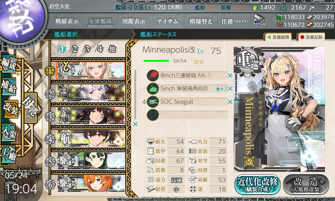Click the 母港 home port icon
335x201 pixels.
(30, 108)
